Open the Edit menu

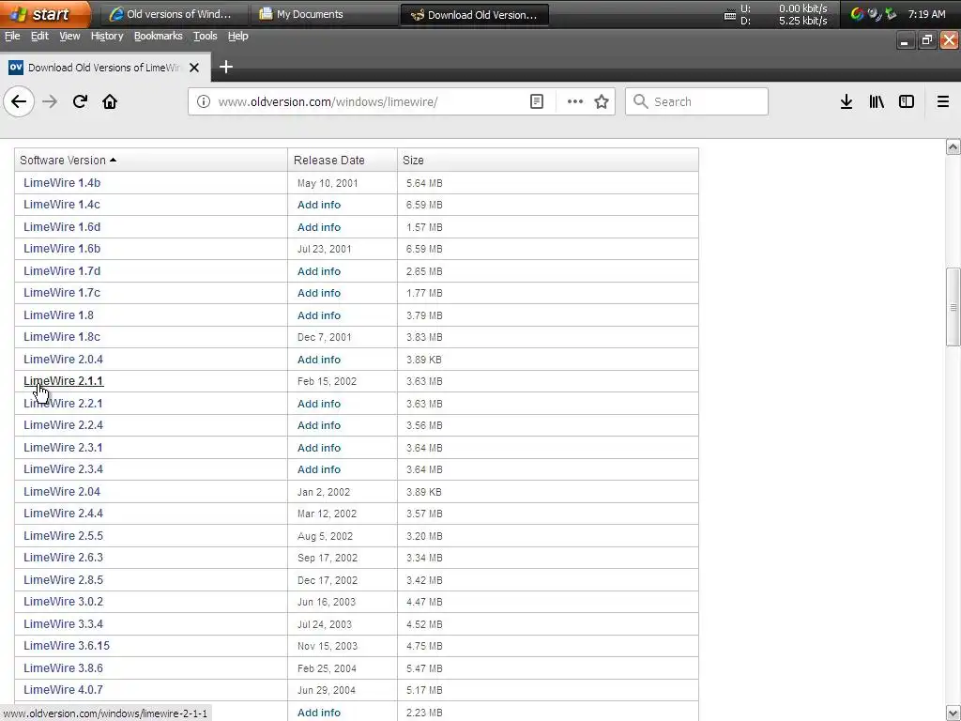tap(39, 37)
